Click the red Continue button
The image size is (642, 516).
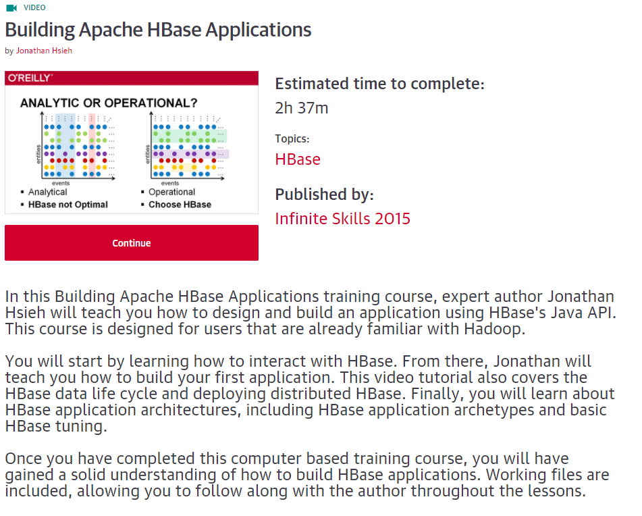132,243
